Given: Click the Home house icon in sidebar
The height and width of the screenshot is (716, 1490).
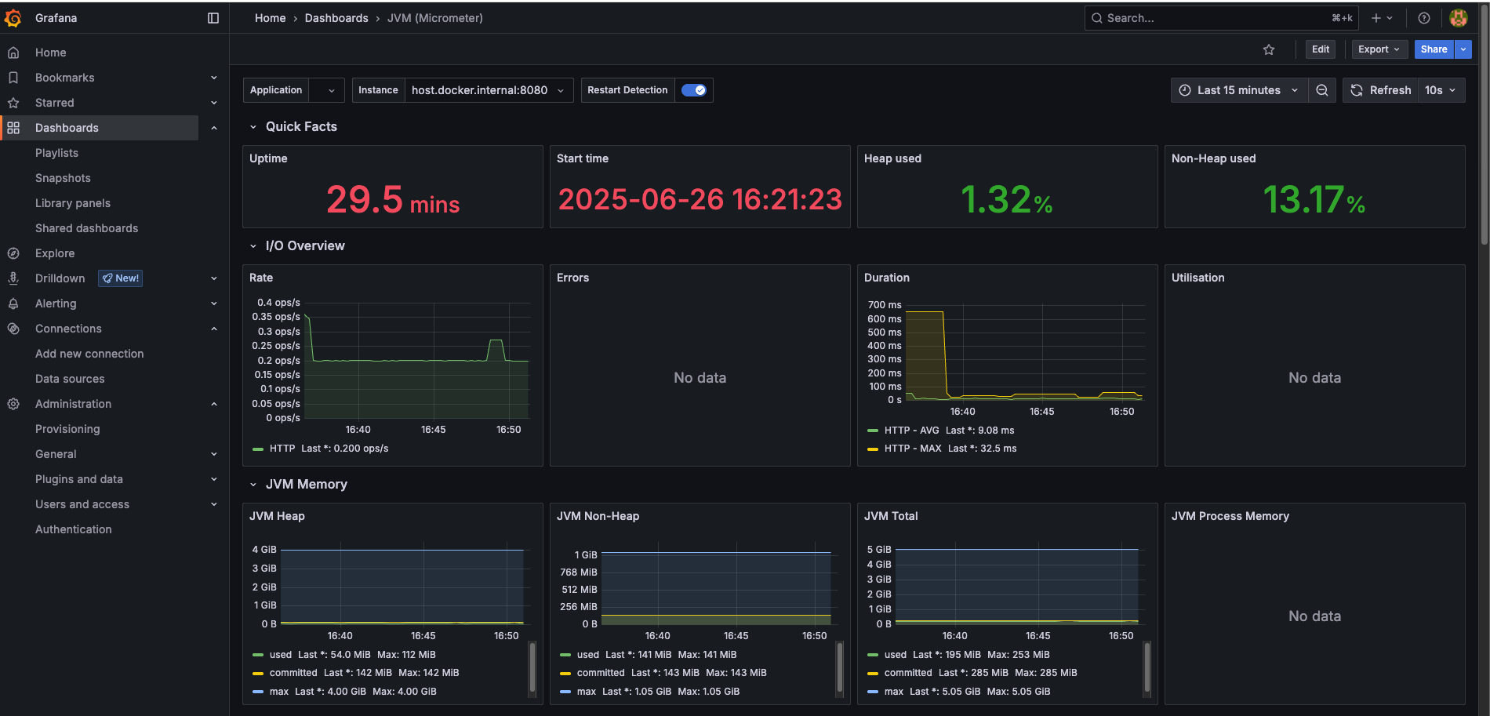Looking at the screenshot, I should tap(13, 53).
